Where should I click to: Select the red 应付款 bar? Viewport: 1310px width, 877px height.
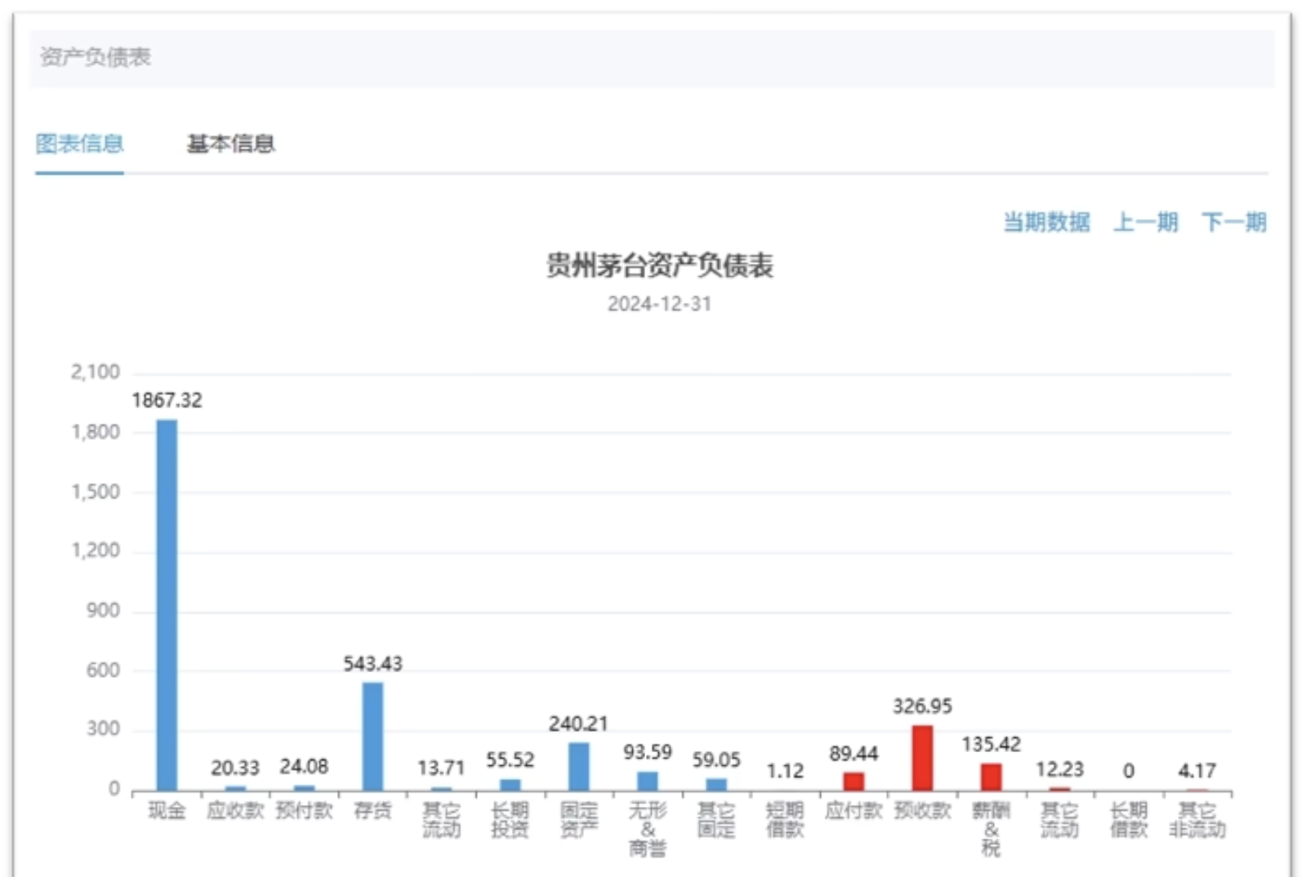click(853, 781)
